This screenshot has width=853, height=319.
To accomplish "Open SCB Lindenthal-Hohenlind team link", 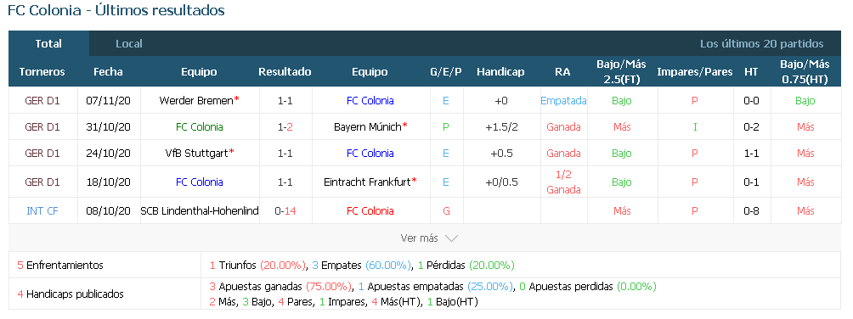I will 200,211.
